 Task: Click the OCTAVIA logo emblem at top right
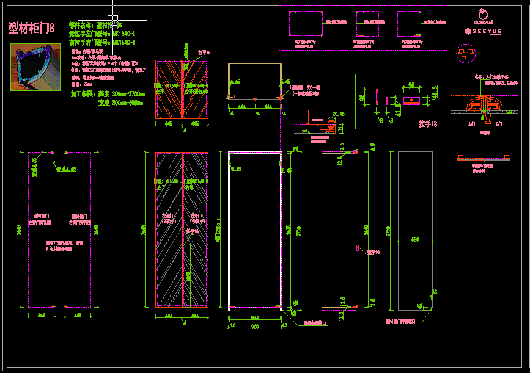pos(484,13)
